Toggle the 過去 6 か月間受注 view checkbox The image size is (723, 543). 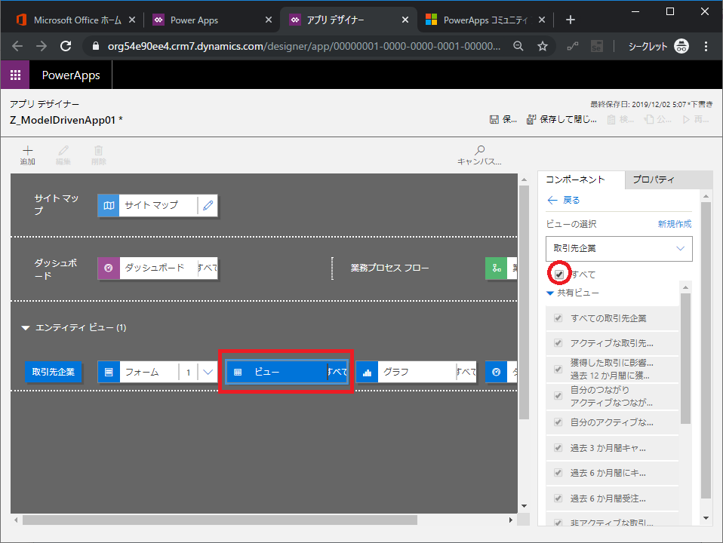[x=558, y=499]
